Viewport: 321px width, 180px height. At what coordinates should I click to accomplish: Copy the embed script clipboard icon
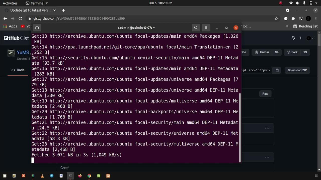[x=277, y=70]
